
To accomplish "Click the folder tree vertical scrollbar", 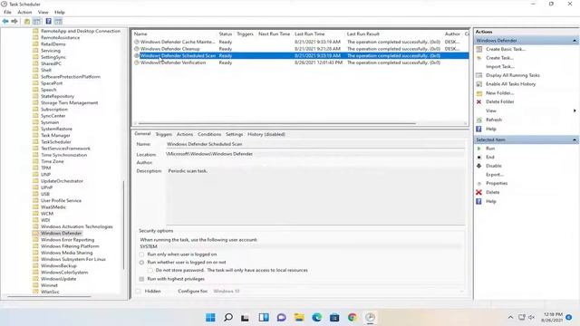I will click(123, 225).
